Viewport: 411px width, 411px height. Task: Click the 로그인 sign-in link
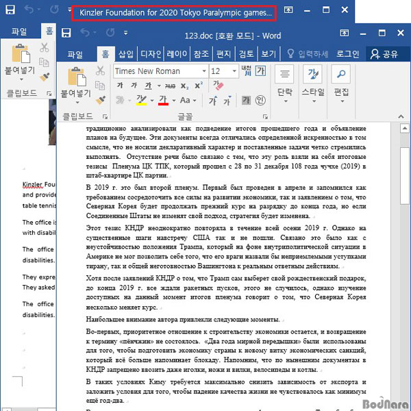(347, 54)
